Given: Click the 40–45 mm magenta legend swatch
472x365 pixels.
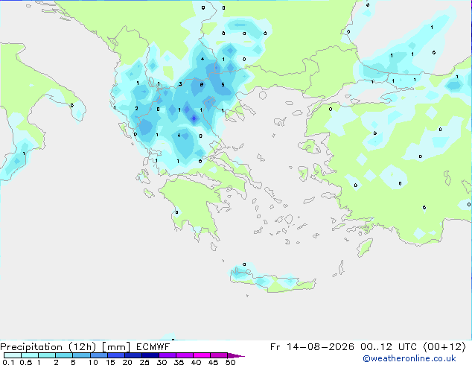Looking at the screenshot, I should (x=202, y=355).
